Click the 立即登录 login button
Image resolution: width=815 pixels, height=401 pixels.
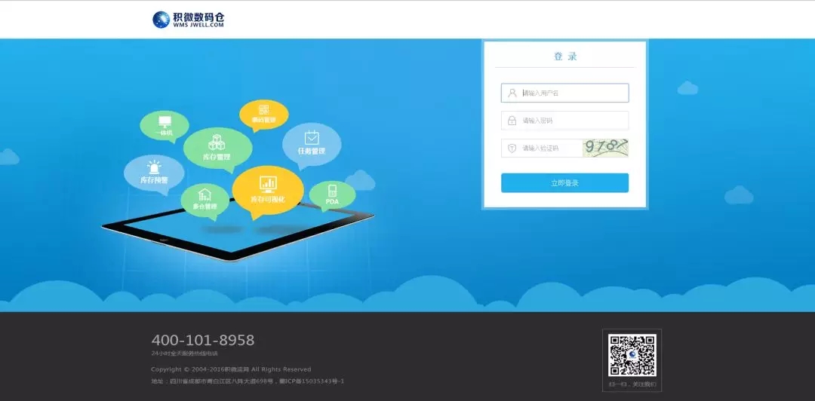pos(564,183)
